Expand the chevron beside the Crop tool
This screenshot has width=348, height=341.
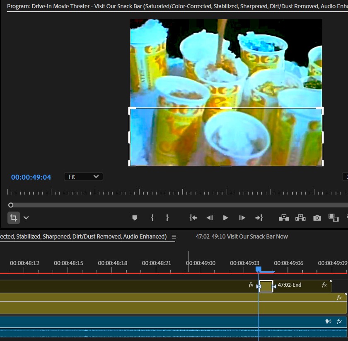tap(26, 218)
